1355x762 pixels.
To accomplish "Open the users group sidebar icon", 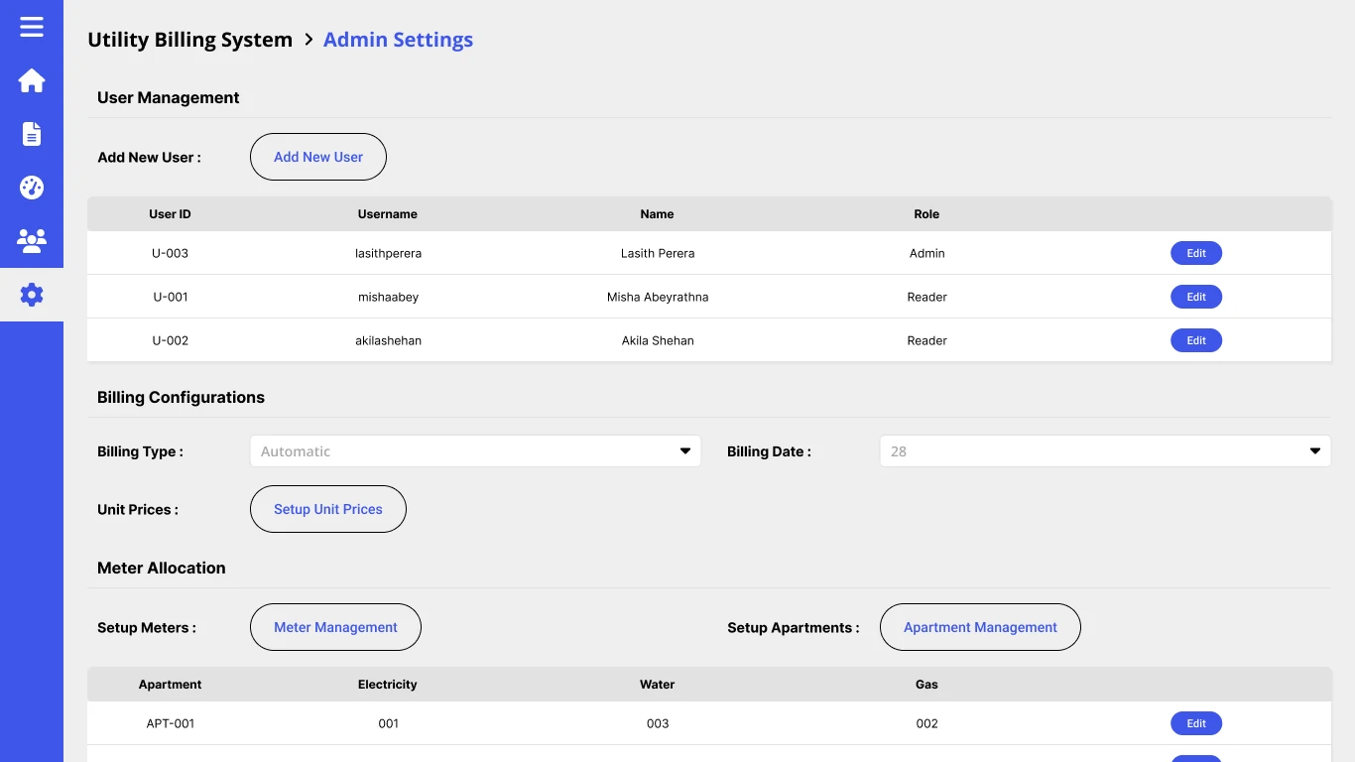I will pos(32,240).
